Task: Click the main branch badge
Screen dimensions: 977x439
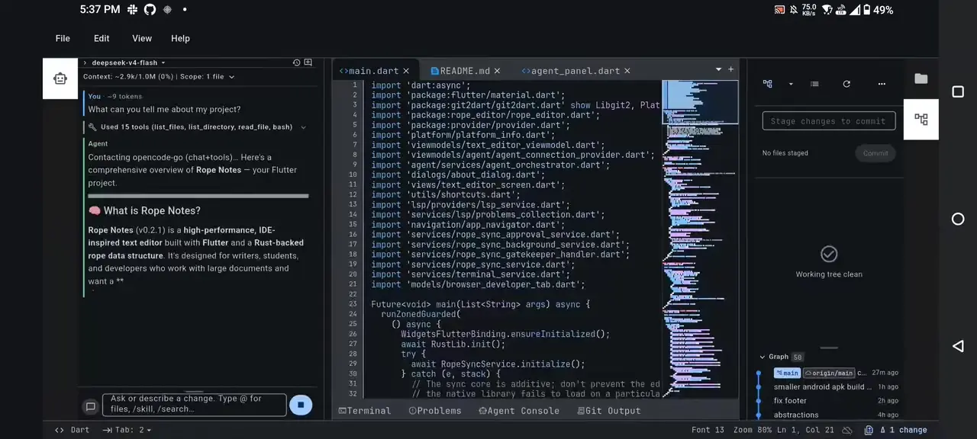Action: 787,373
